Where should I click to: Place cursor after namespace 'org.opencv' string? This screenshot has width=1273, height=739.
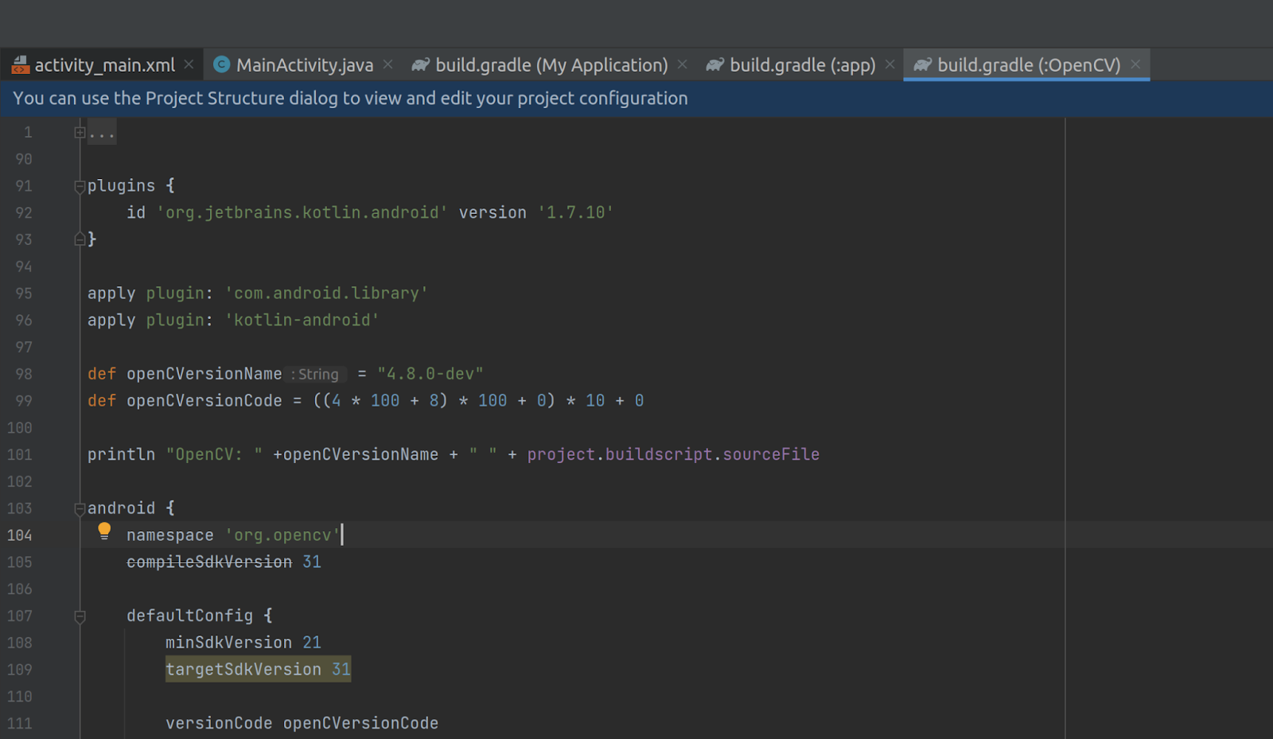[342, 535]
